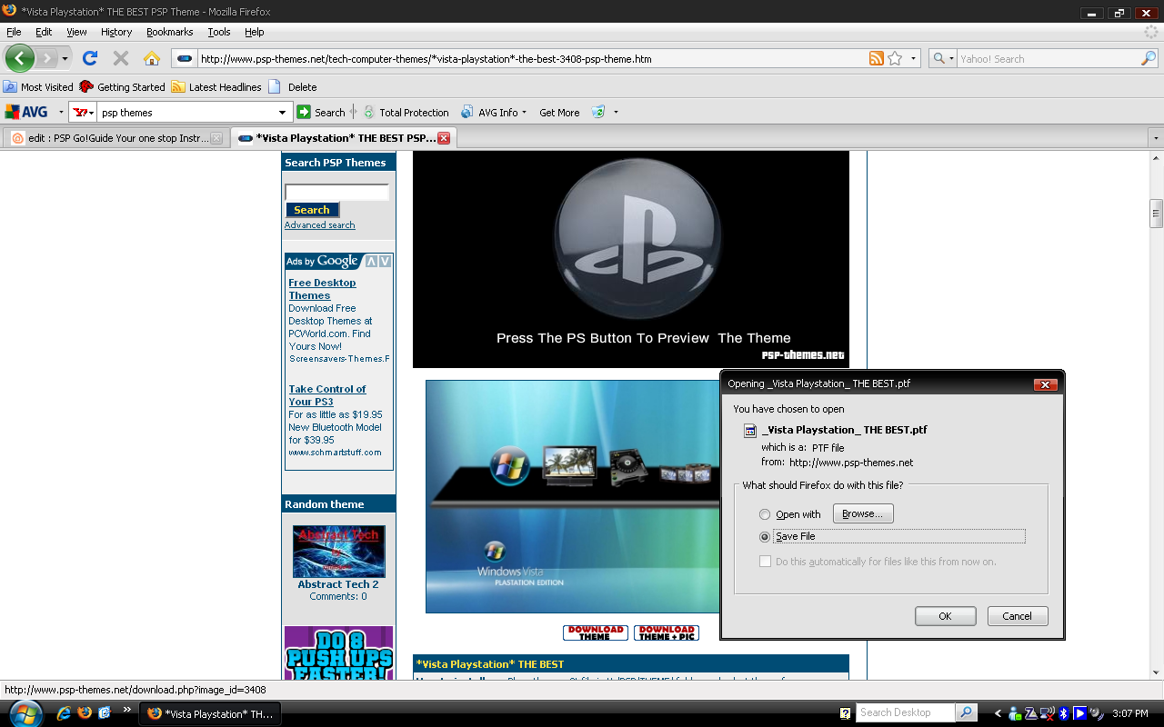Click the Search PSP Themes input field

[336, 193]
